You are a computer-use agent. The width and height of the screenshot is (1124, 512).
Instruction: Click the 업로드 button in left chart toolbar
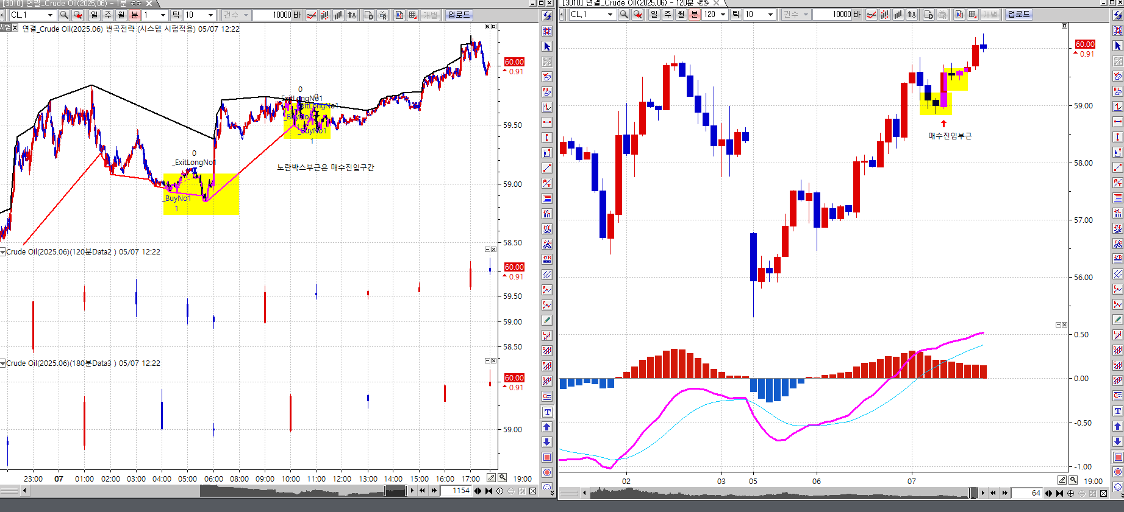tap(459, 15)
